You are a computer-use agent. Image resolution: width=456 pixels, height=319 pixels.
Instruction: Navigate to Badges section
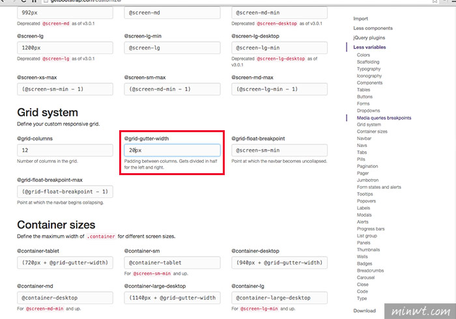point(364,264)
